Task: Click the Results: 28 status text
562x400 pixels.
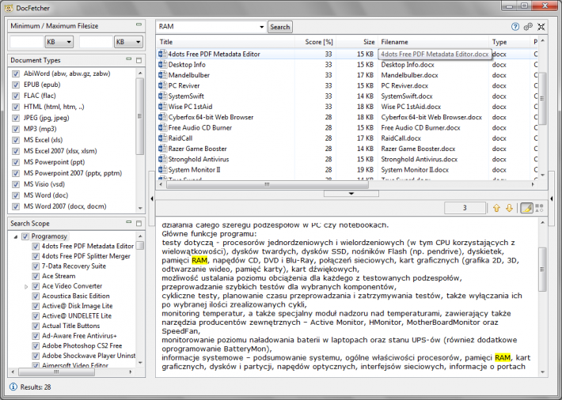Action: tap(36, 387)
